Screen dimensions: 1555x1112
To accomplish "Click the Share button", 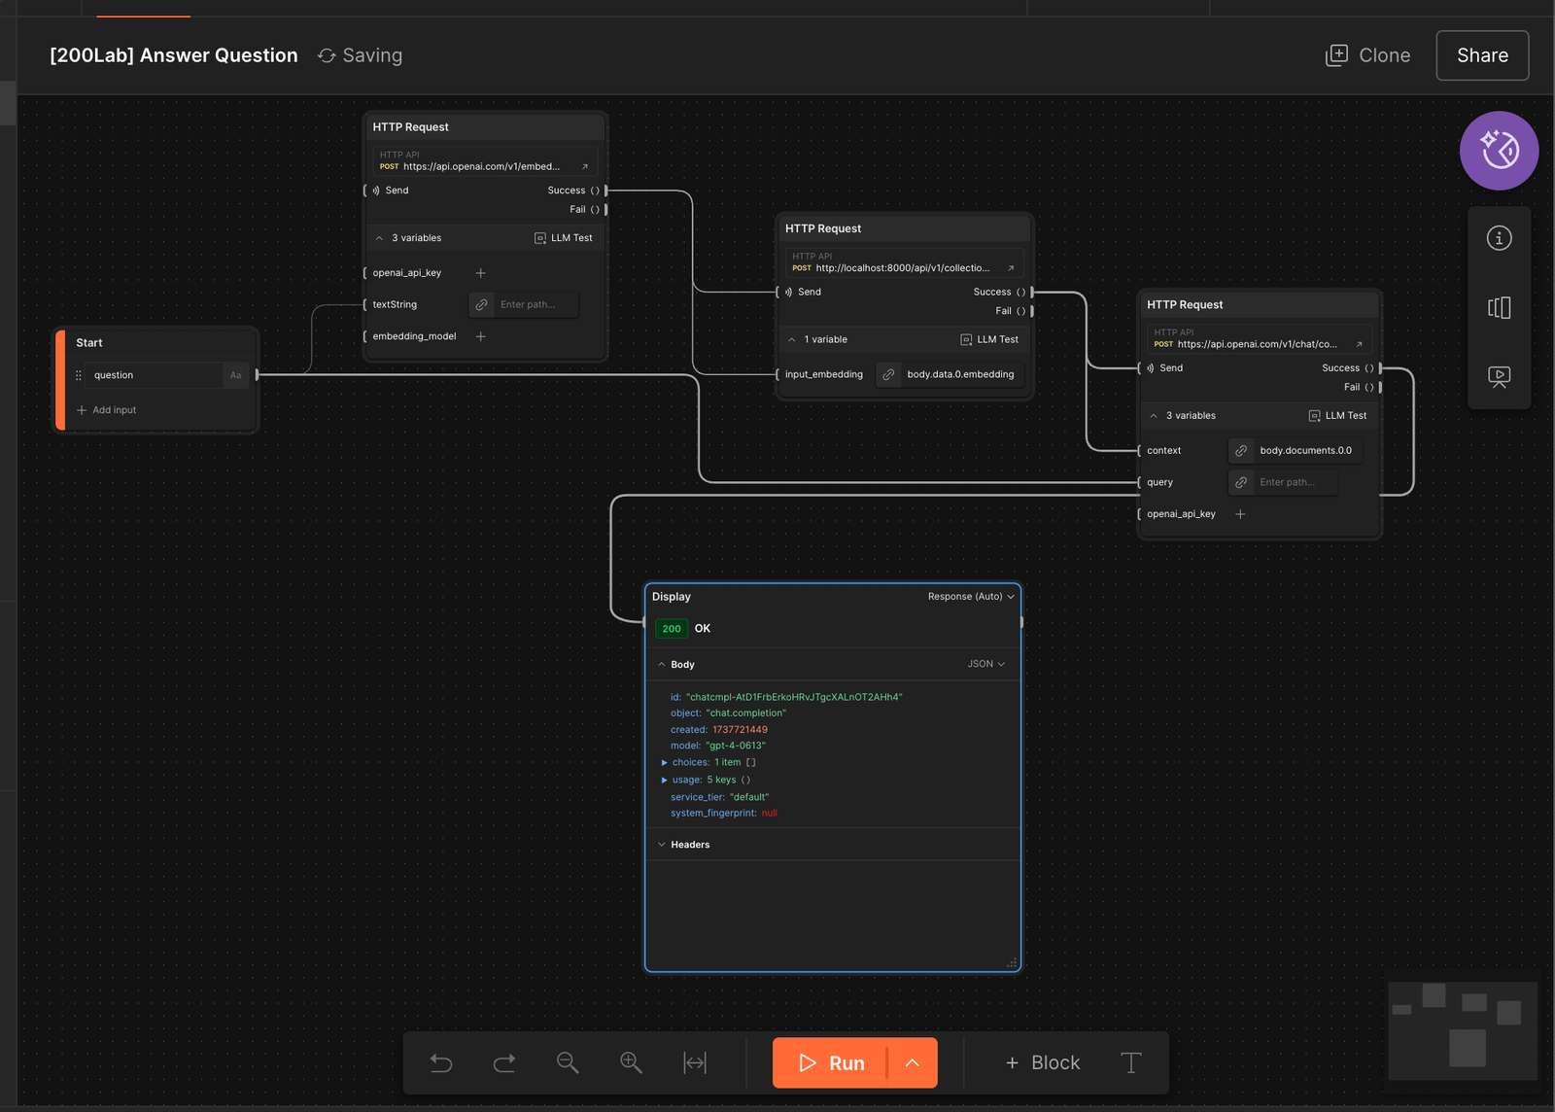I will pos(1482,55).
